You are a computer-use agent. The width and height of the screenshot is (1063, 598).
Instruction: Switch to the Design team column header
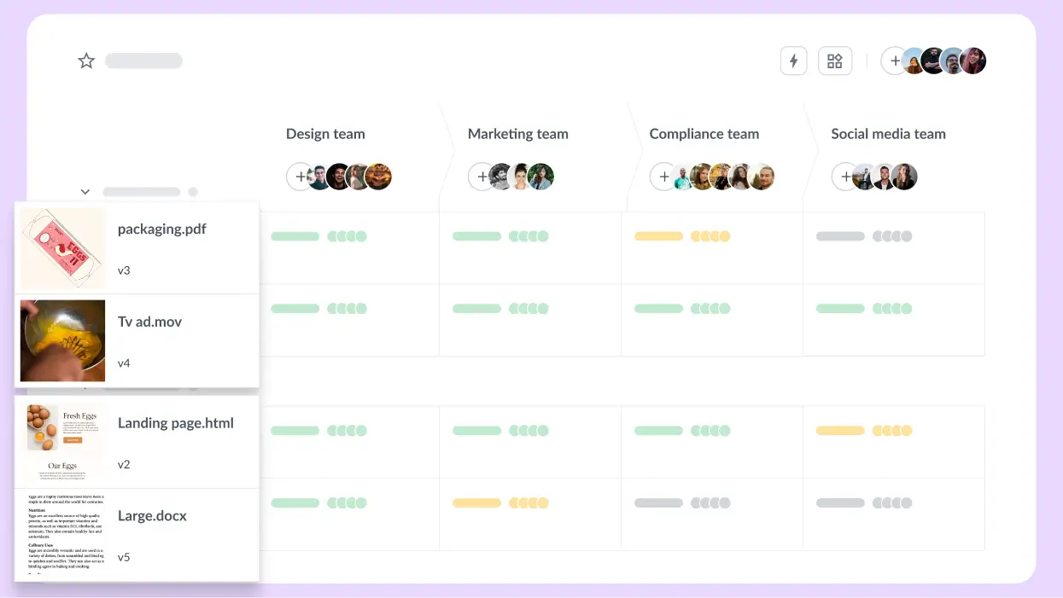(x=325, y=134)
